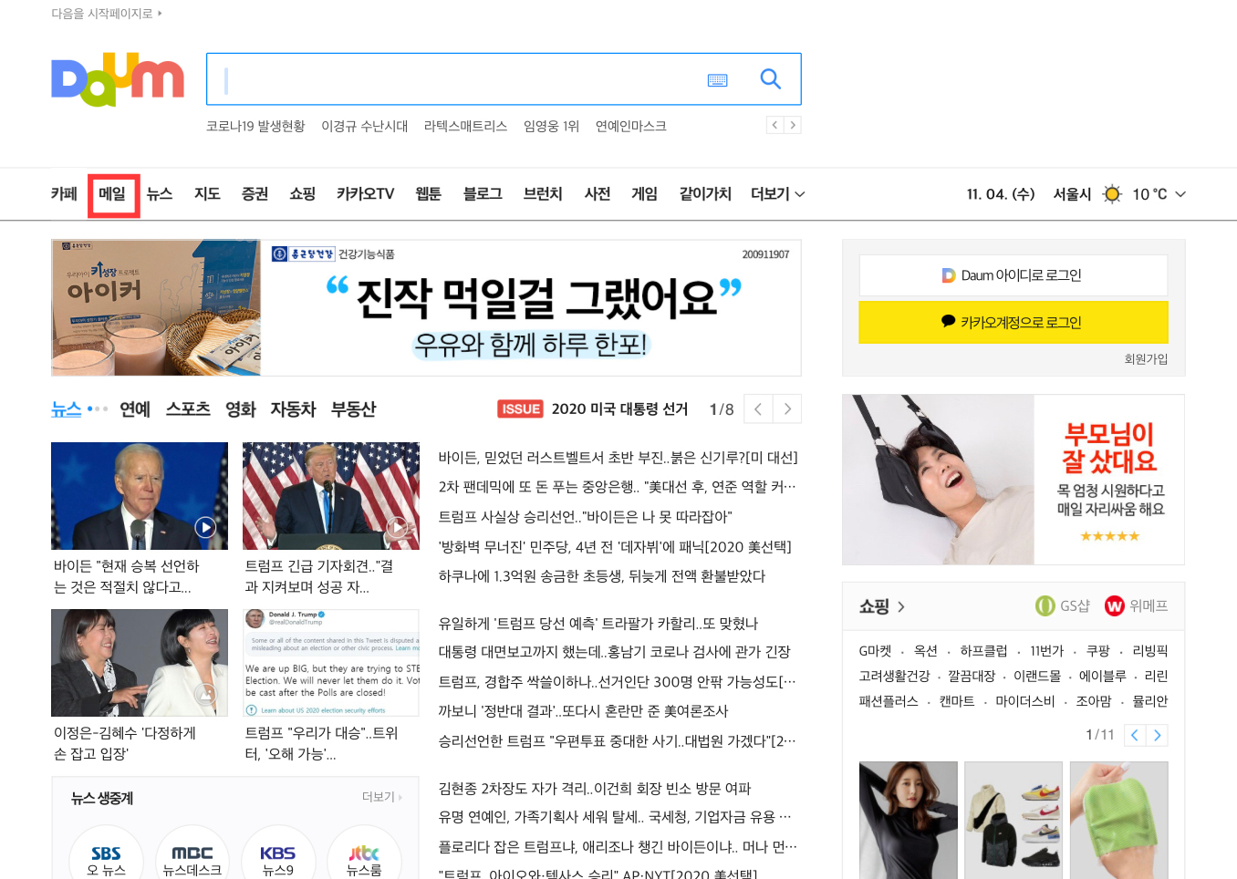Open headline 김현종 2차장도 자가 격리
Screen dimensions: 1237x879
(x=595, y=789)
